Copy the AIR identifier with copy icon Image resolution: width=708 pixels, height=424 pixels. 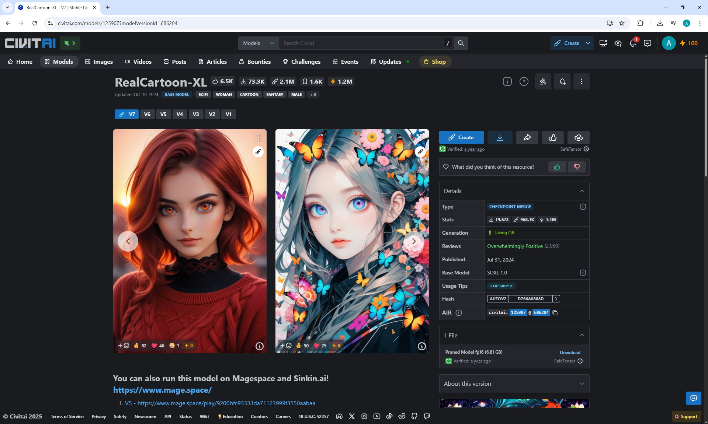click(x=555, y=313)
